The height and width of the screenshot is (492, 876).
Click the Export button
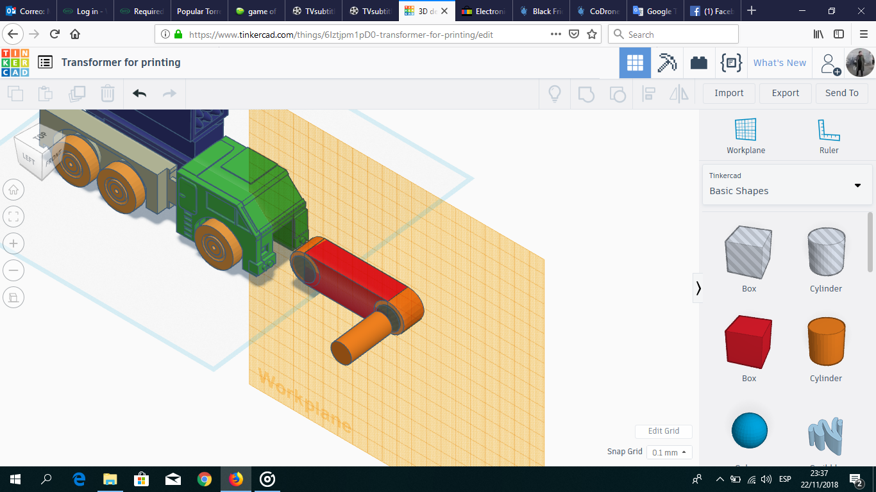click(786, 93)
